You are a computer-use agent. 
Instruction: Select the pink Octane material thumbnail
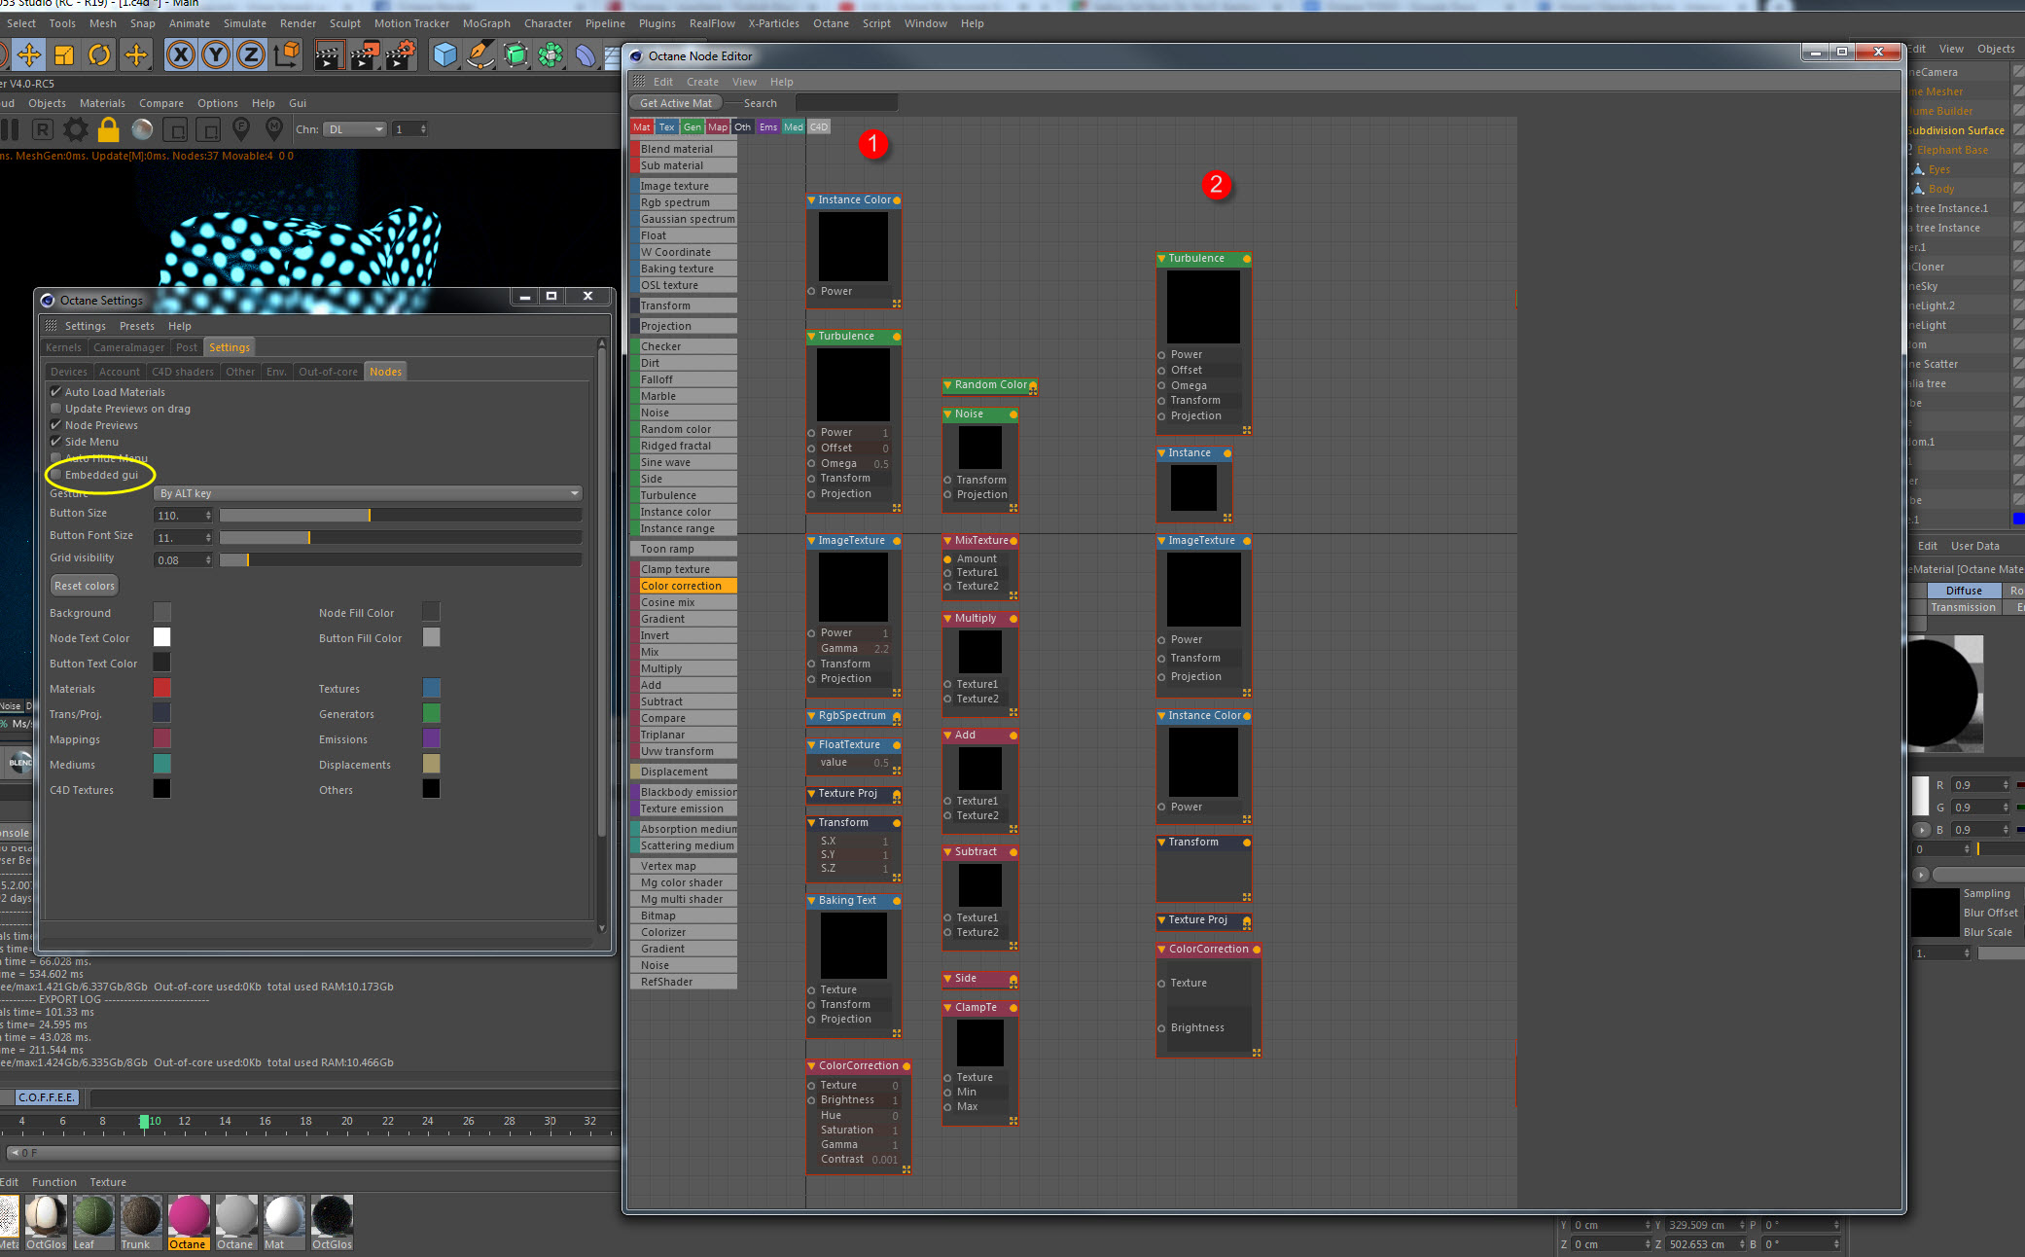pos(188,1218)
